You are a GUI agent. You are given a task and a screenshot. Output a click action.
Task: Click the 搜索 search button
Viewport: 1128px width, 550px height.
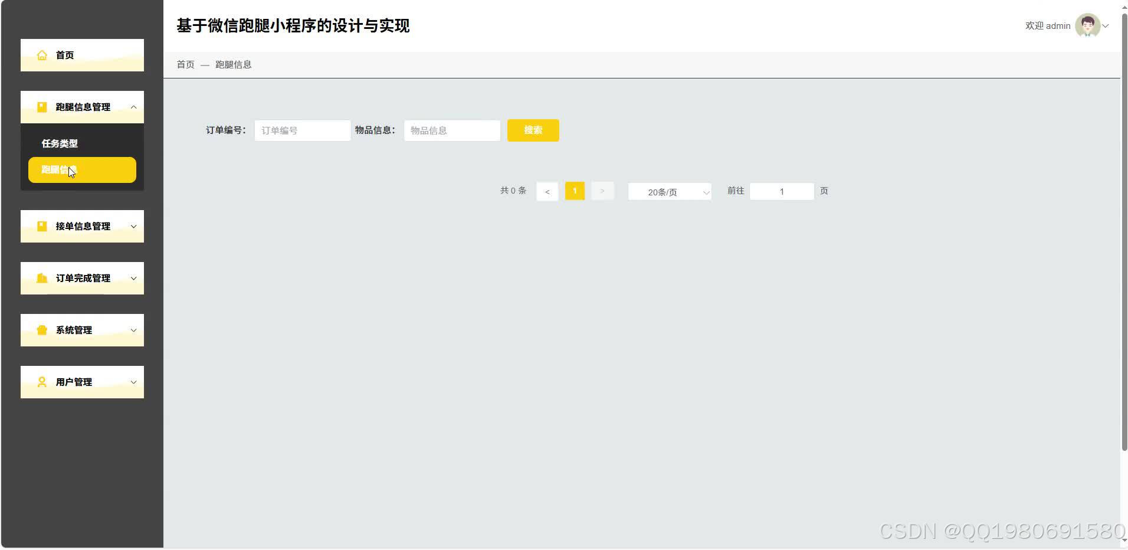(x=533, y=130)
